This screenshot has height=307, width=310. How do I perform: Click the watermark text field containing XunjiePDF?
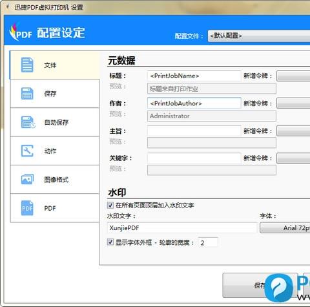coord(182,228)
